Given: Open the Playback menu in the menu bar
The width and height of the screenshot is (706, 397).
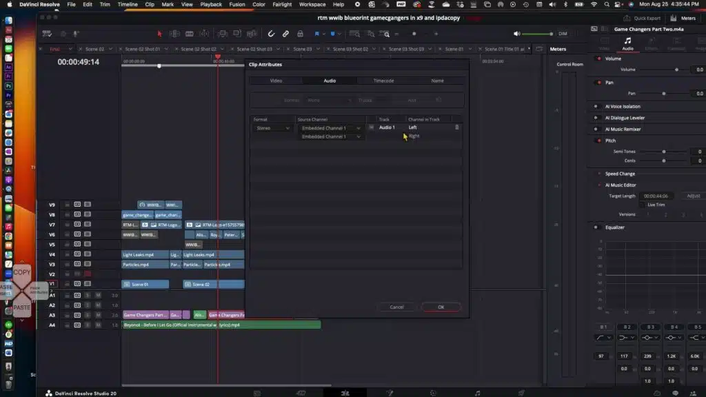Looking at the screenshot, I should pos(210,3).
